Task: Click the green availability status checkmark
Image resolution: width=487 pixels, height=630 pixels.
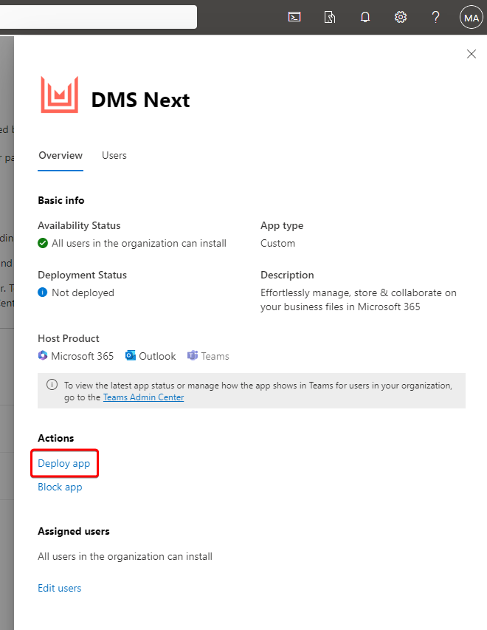Action: [42, 243]
